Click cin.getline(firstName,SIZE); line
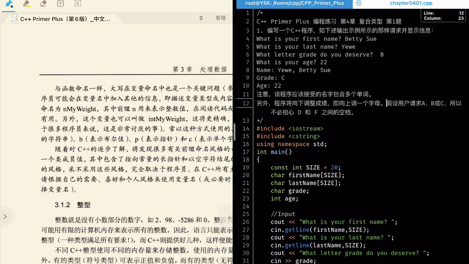The width and height of the screenshot is (469, 264). click(x=320, y=230)
